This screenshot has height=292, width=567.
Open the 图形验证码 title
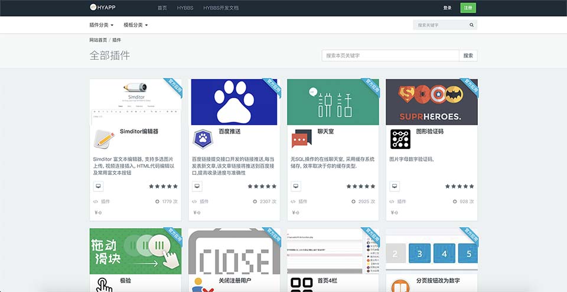pos(429,132)
